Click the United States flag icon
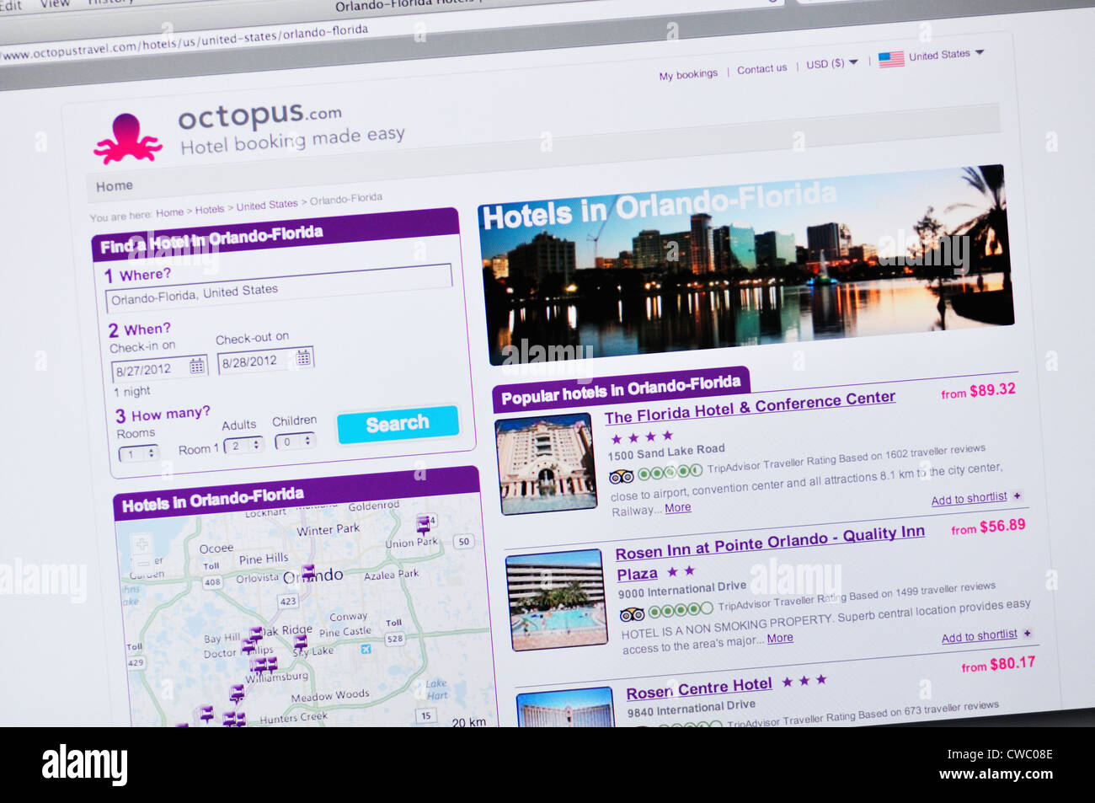 [x=891, y=59]
